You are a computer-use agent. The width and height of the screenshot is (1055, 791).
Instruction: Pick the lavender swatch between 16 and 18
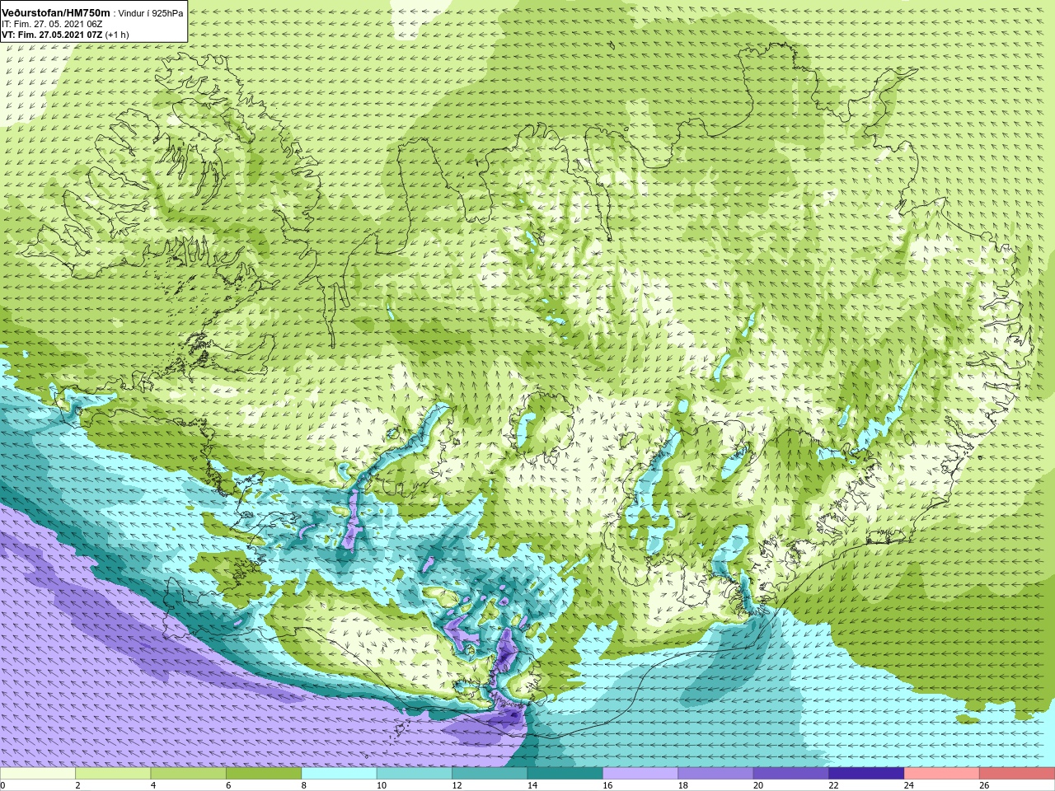(x=640, y=774)
